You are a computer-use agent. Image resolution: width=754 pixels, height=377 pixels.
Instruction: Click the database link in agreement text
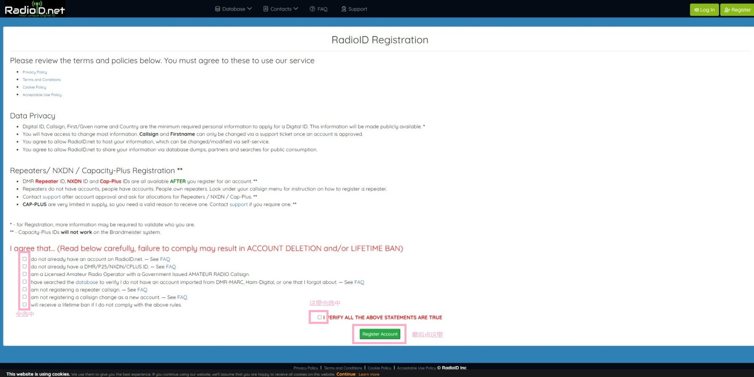[86, 282]
